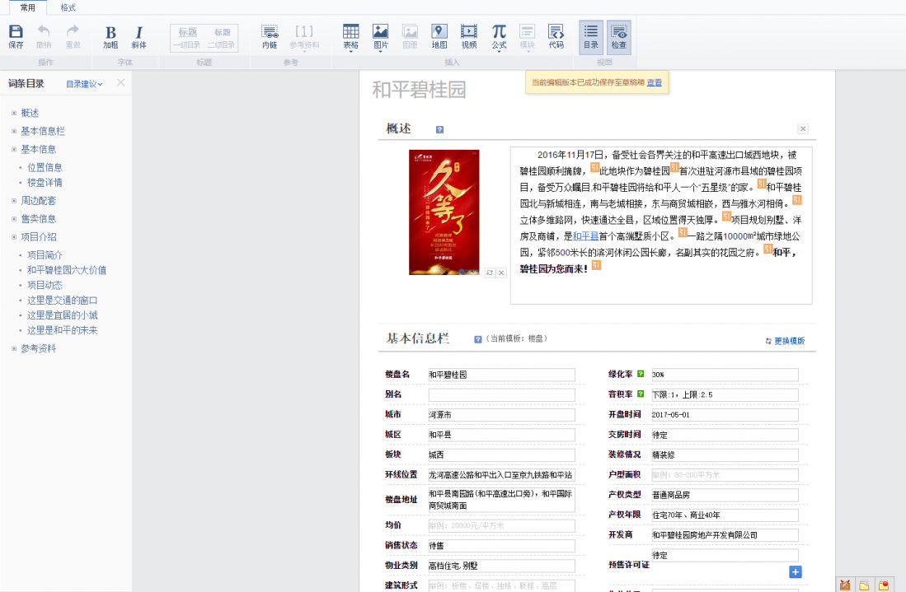Edit the 楼盘名 field
Viewport: 906px width, 592px height.
tap(501, 375)
